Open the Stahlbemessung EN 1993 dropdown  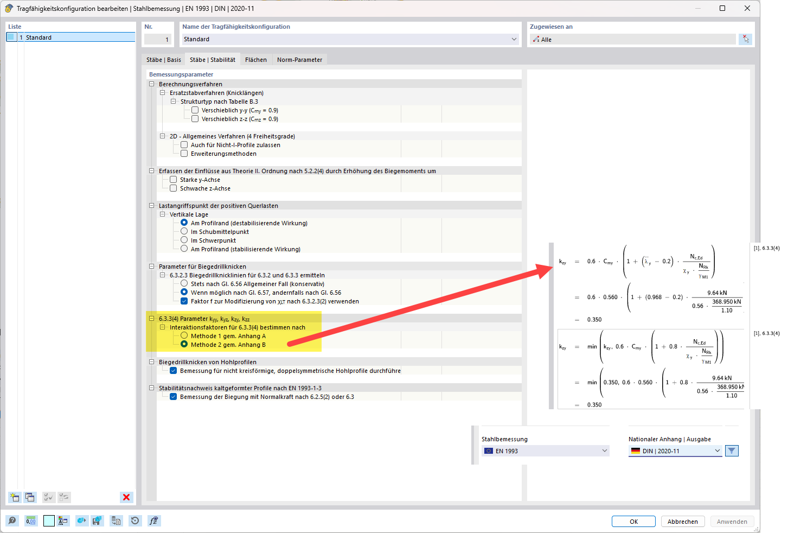[x=545, y=451]
